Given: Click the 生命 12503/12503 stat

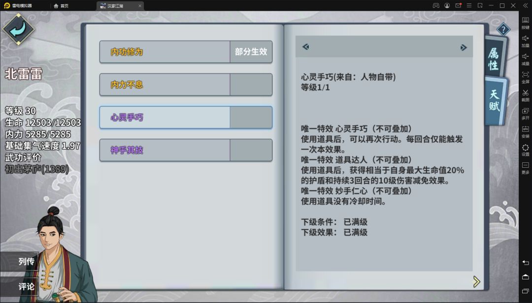Looking at the screenshot, I should 43,122.
